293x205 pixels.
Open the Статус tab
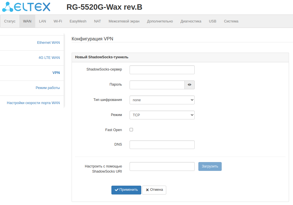pyautogui.click(x=10, y=21)
